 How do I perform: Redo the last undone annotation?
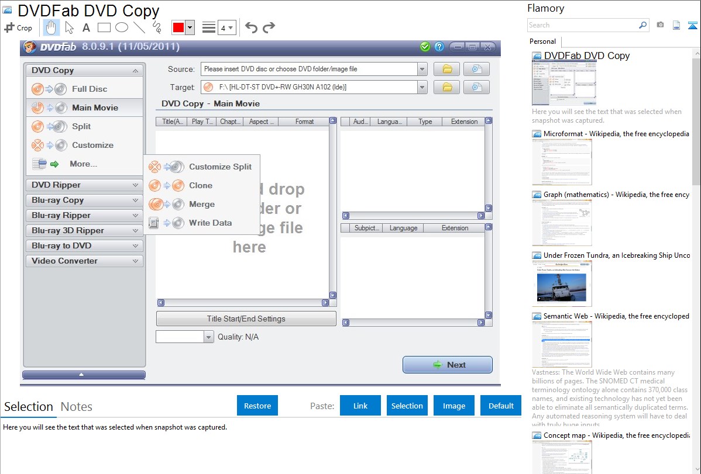pyautogui.click(x=269, y=27)
